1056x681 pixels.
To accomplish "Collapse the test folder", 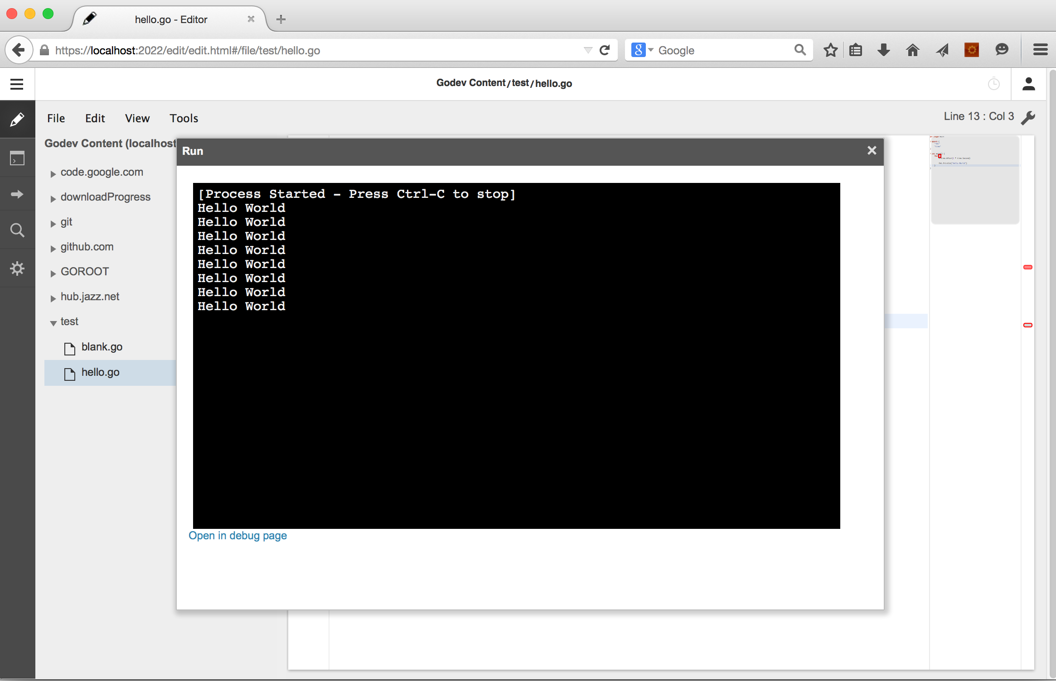I will click(x=53, y=323).
